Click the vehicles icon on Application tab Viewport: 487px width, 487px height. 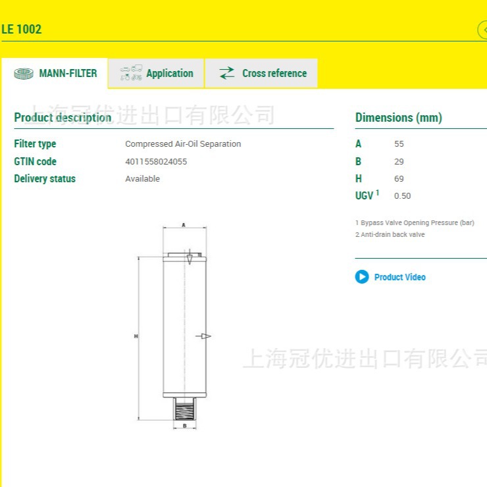tap(131, 72)
